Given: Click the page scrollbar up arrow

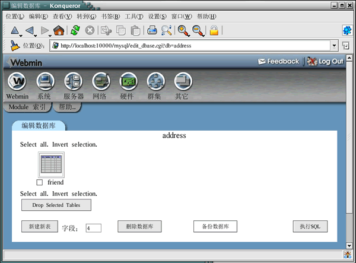Looking at the screenshot, I should click(349, 58).
